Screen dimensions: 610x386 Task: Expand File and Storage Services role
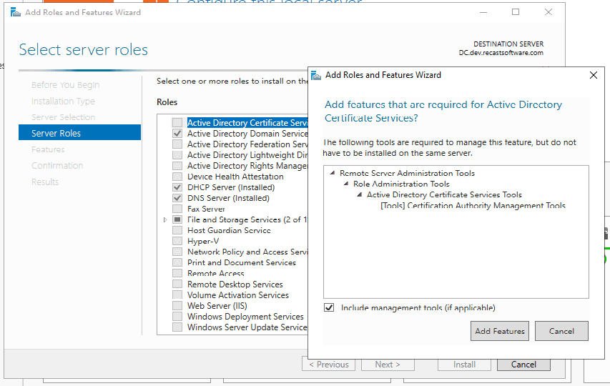point(167,220)
